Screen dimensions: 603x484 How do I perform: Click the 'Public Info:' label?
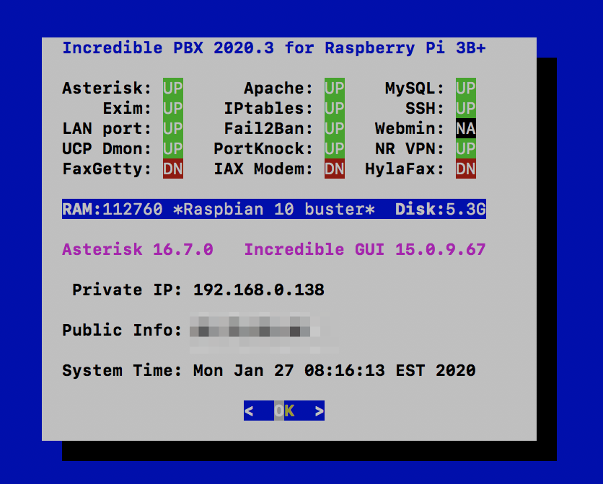tap(122, 331)
